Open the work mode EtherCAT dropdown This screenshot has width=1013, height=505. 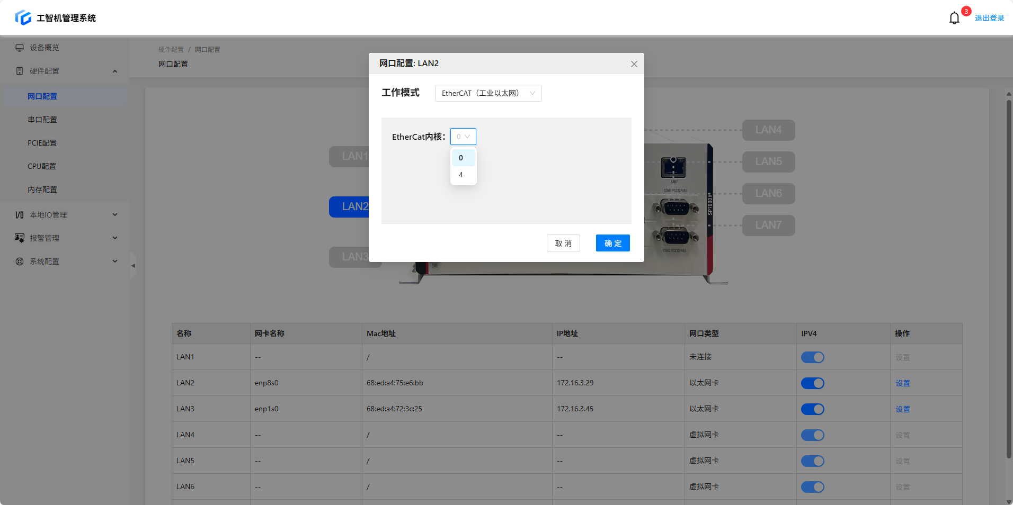[x=488, y=93]
